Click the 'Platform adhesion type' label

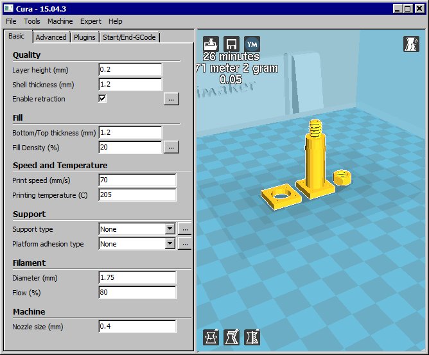(x=48, y=244)
